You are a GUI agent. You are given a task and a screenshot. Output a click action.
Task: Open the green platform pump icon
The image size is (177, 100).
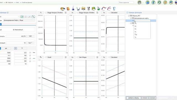99,9
